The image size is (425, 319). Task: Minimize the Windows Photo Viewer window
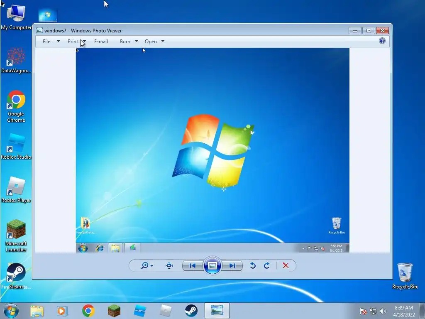[355, 31]
